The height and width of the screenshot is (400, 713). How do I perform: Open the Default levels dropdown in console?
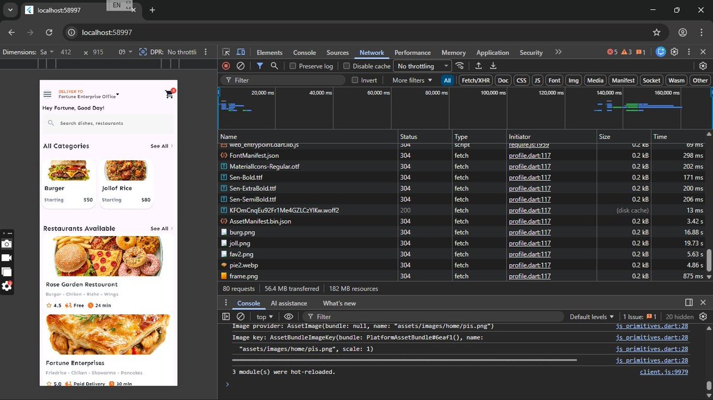pyautogui.click(x=591, y=317)
